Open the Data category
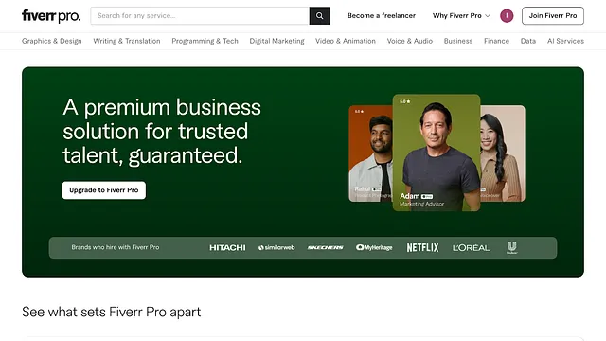This screenshot has height=341, width=606. coord(528,41)
